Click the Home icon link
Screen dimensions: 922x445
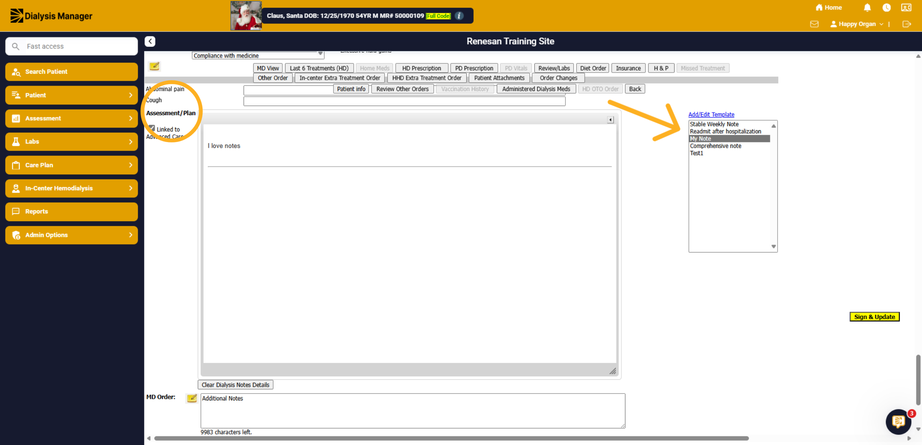(829, 8)
